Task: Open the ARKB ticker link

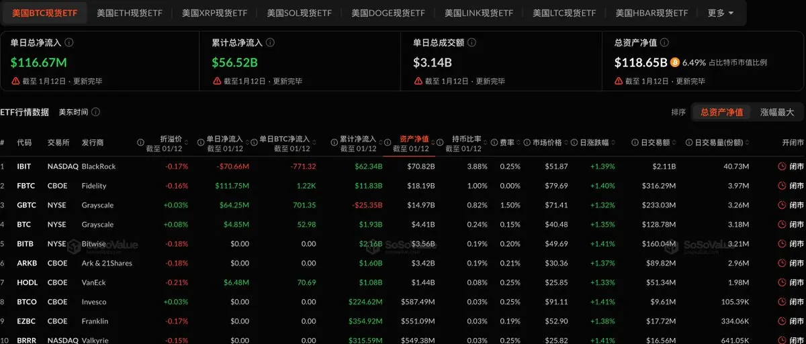Action: (x=26, y=264)
